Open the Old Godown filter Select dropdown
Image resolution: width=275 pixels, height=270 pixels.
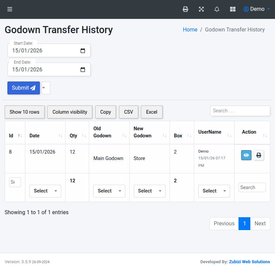pos(109,191)
